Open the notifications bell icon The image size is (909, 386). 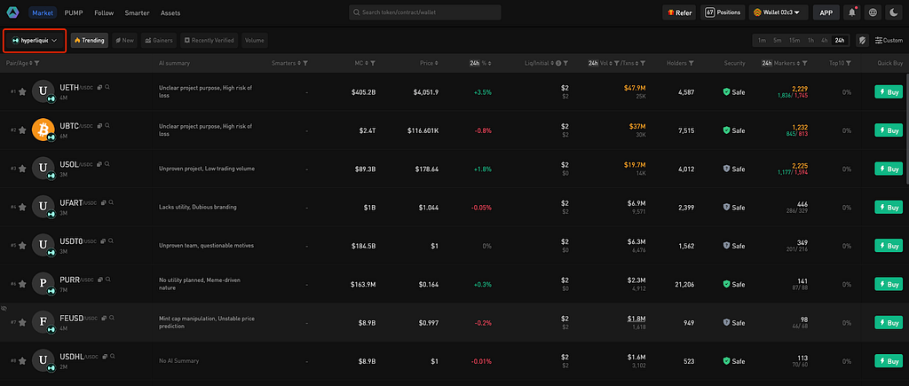[x=851, y=12]
